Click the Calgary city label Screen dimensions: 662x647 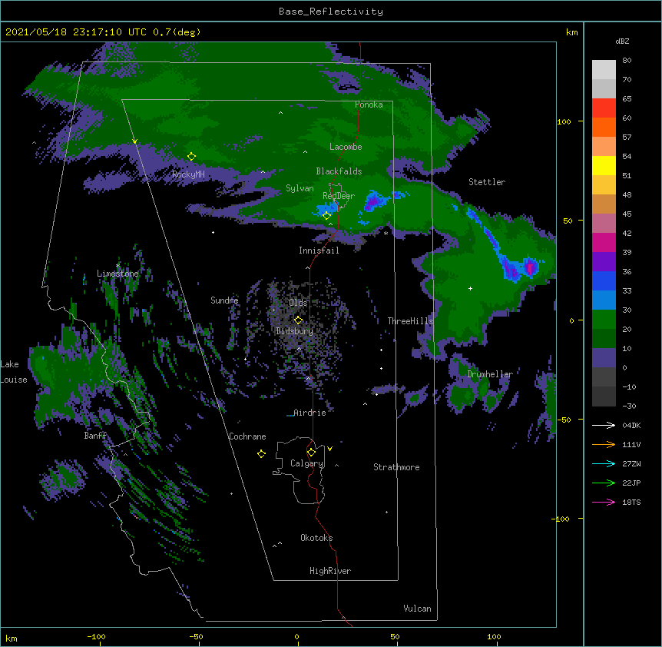tap(306, 463)
